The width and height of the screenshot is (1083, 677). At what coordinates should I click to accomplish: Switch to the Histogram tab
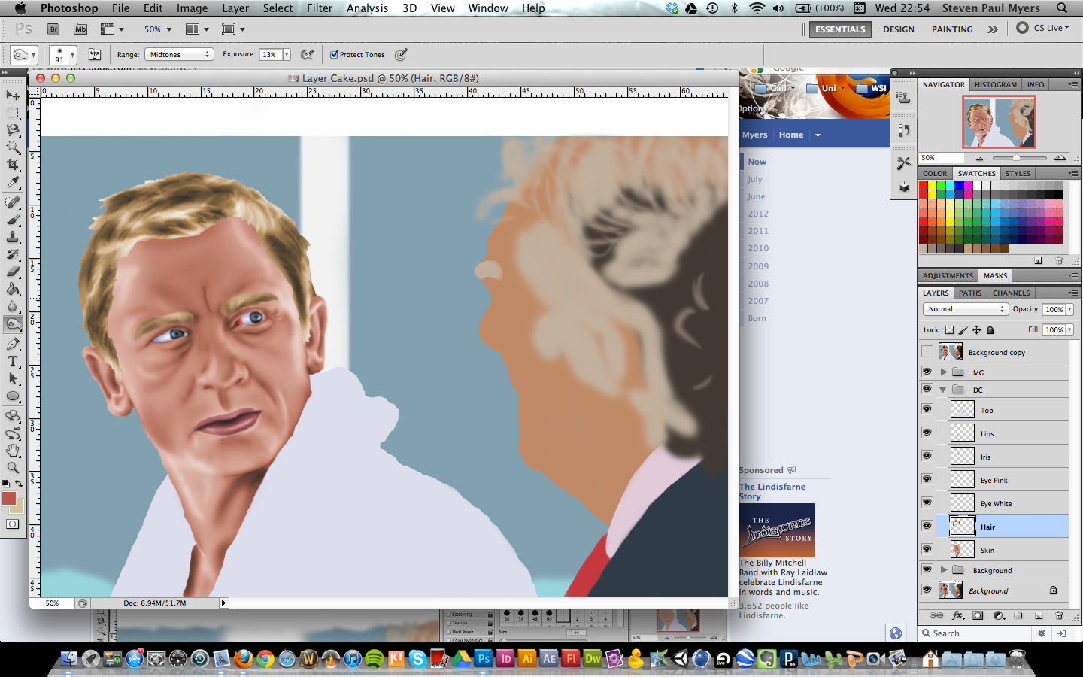(996, 84)
